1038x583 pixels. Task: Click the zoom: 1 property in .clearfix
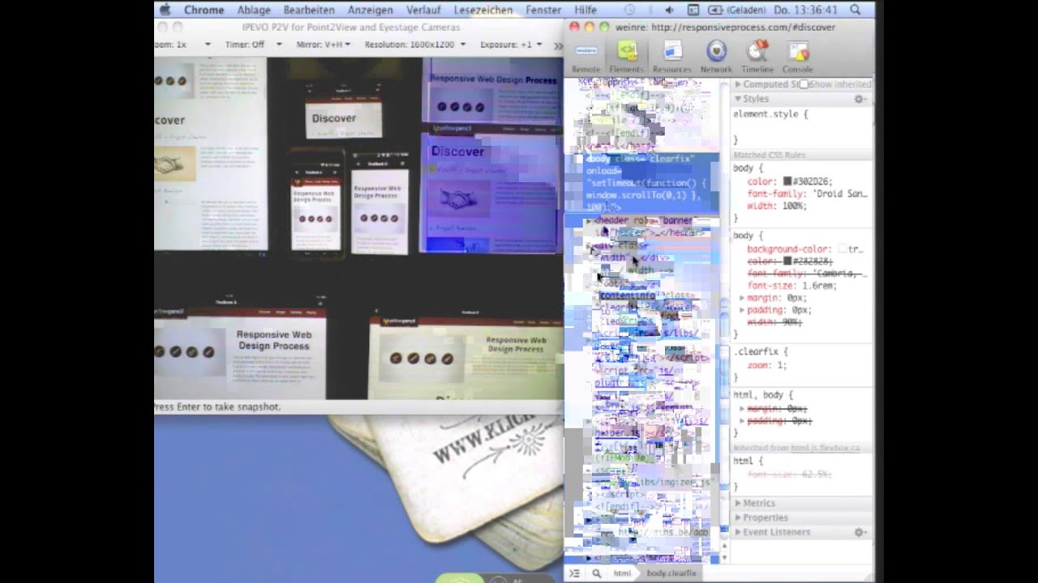pyautogui.click(x=766, y=365)
